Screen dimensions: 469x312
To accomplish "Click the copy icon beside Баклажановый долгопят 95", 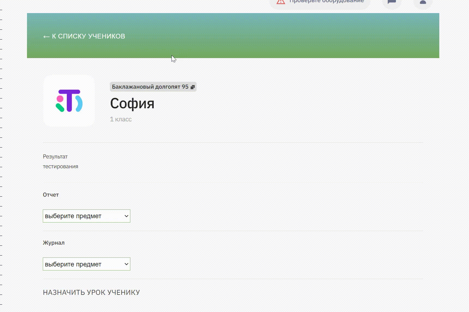I will click(x=193, y=87).
